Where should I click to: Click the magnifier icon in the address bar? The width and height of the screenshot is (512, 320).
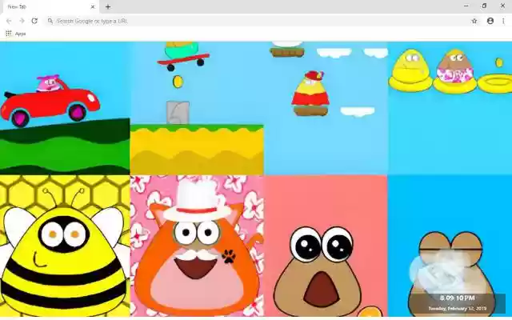tap(50, 21)
